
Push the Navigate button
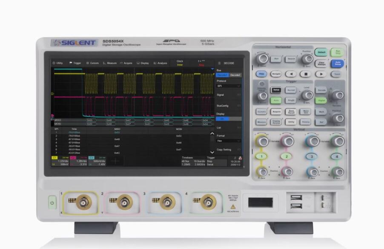276,74
